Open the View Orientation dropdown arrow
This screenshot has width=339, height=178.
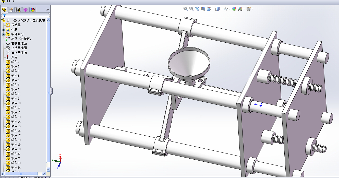point(213,9)
